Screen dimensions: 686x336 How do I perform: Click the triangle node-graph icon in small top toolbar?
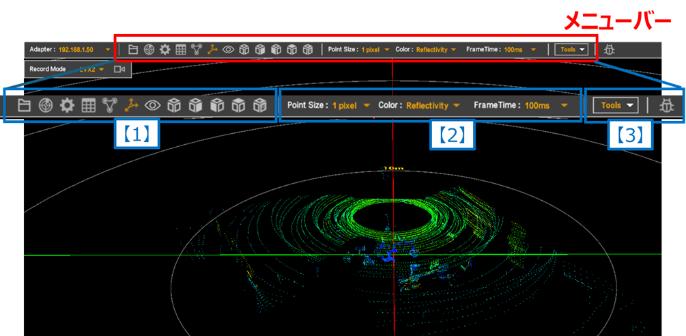click(x=196, y=49)
